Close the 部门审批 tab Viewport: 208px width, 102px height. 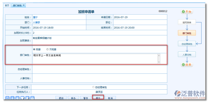[24, 5]
